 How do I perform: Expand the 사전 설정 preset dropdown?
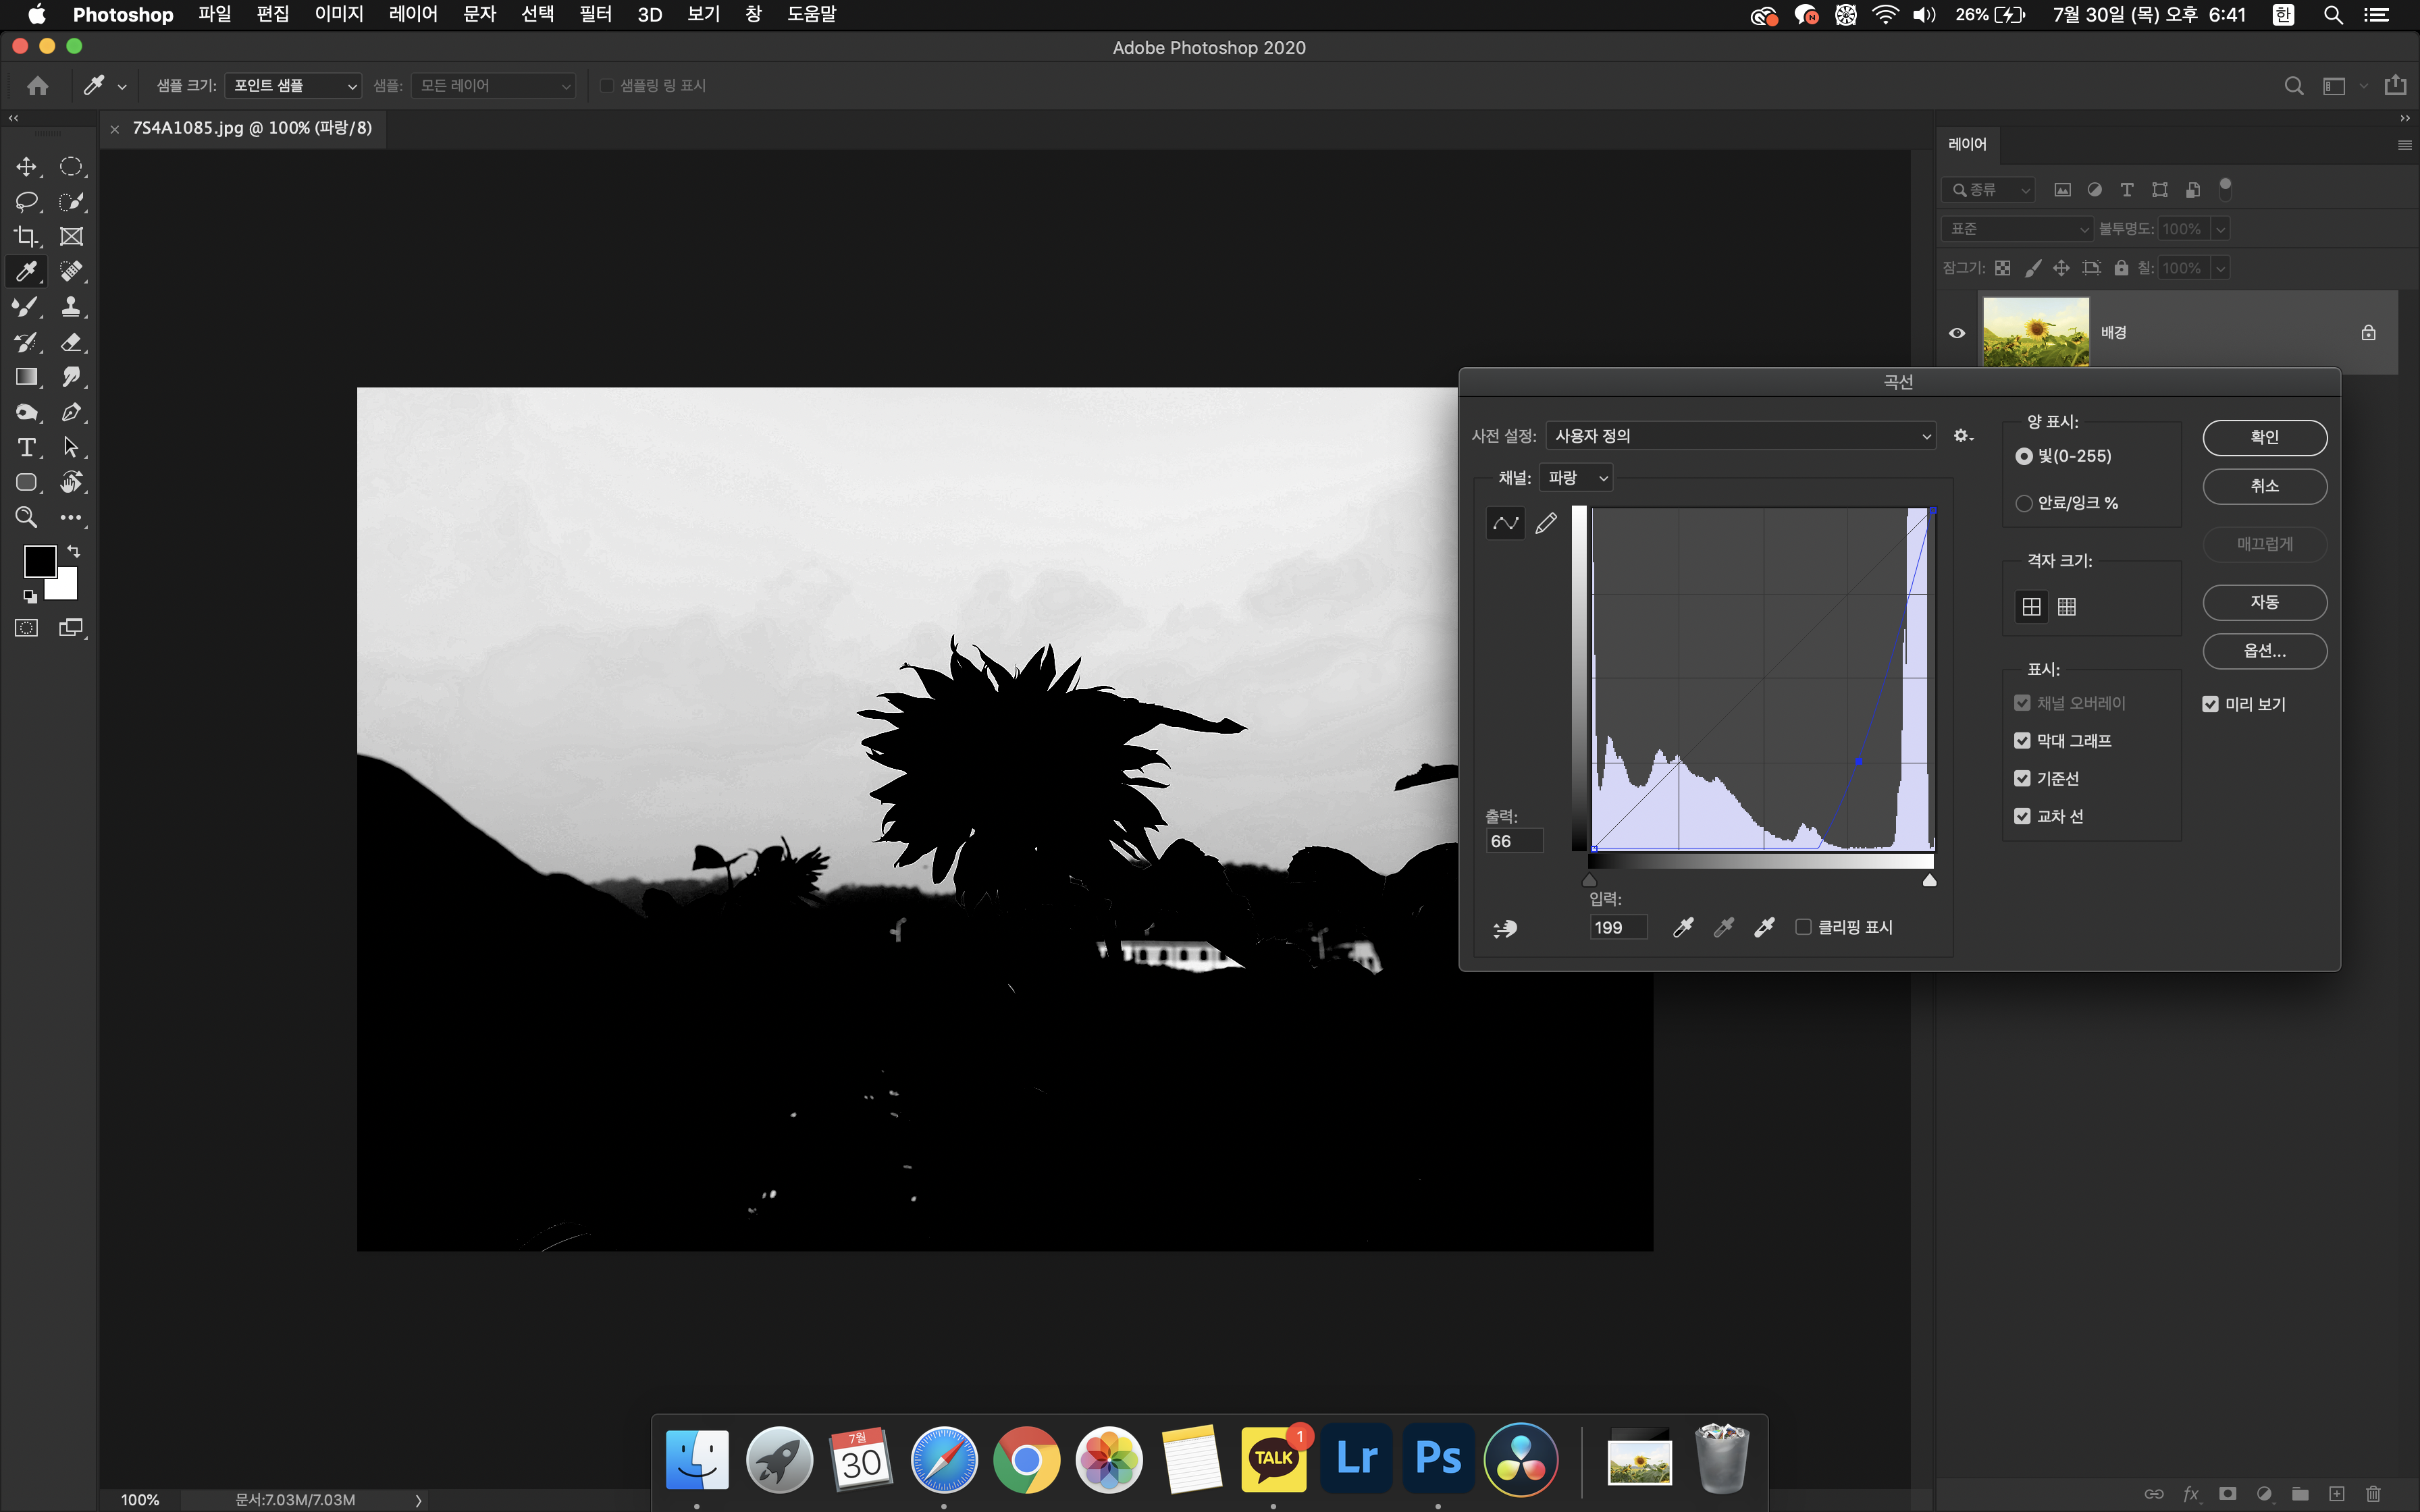[x=1741, y=436]
